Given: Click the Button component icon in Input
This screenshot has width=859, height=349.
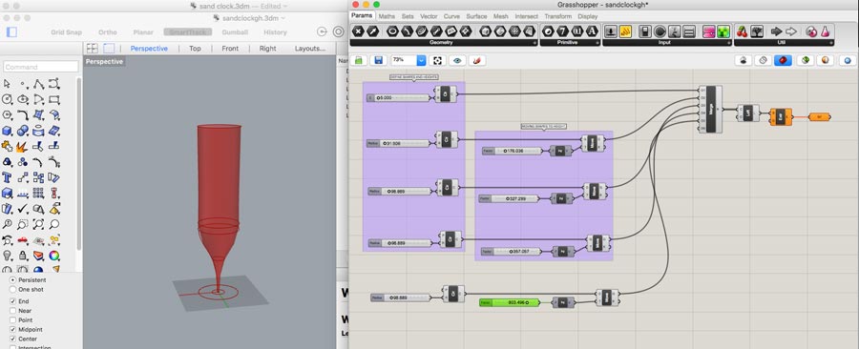Looking at the screenshot, I should [660, 31].
